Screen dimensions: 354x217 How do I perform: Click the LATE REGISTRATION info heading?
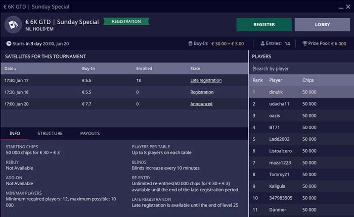(x=151, y=199)
